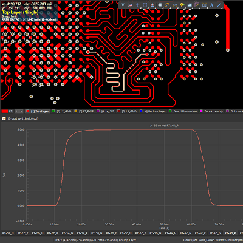The width and height of the screenshot is (243, 243).
Task: Click the yellow L3_PWR color swatch
Action: tap(76, 111)
